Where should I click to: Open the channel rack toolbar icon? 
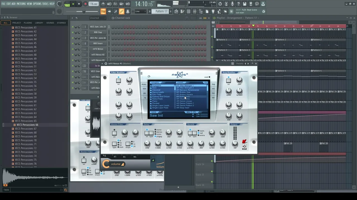point(189,11)
